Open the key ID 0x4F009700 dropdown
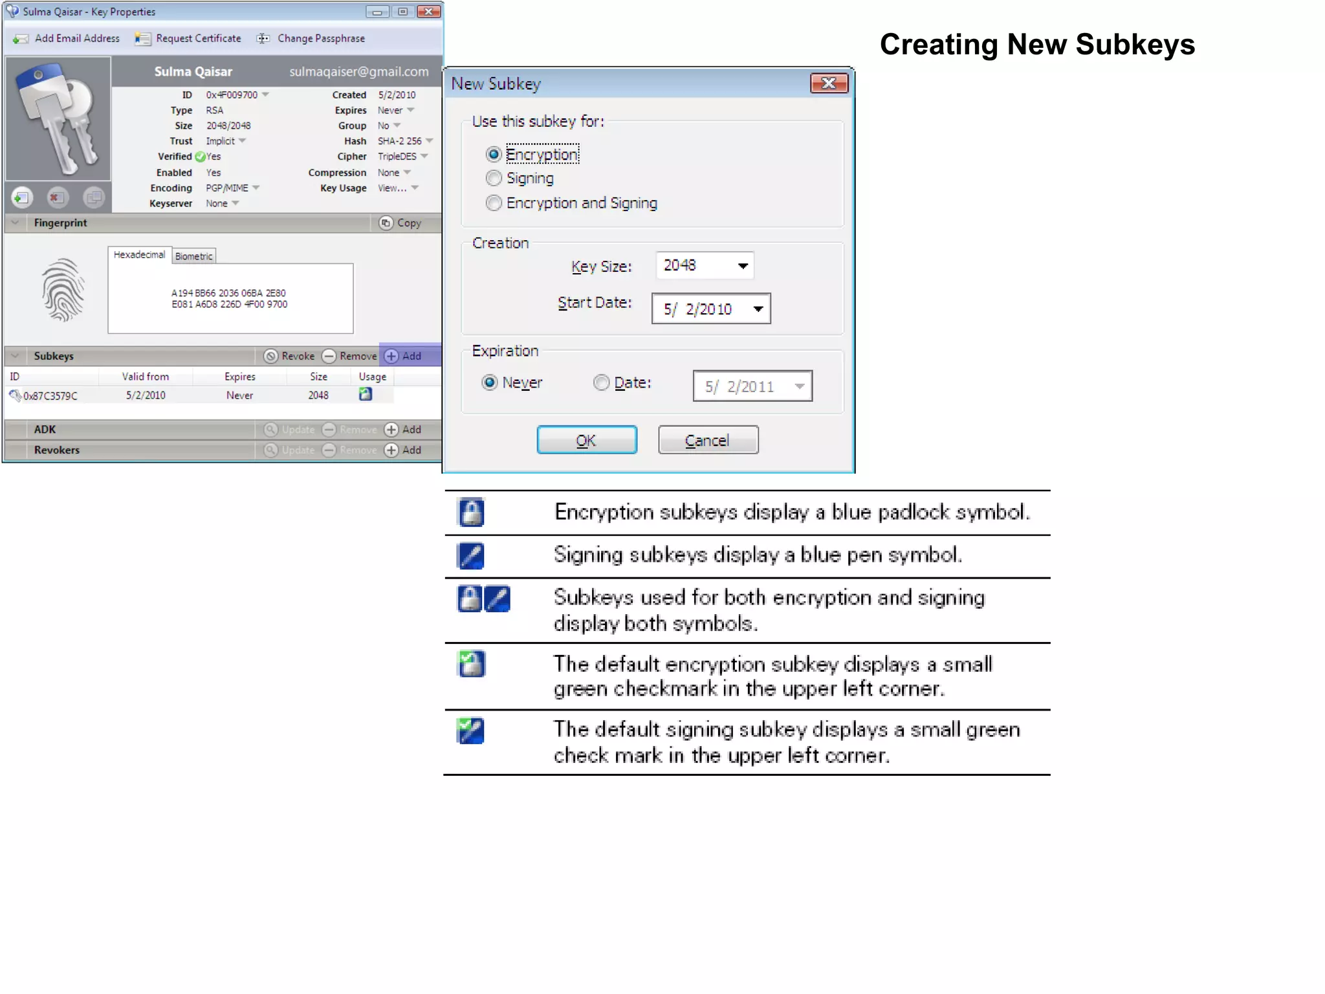This screenshot has width=1325, height=994. coord(265,94)
